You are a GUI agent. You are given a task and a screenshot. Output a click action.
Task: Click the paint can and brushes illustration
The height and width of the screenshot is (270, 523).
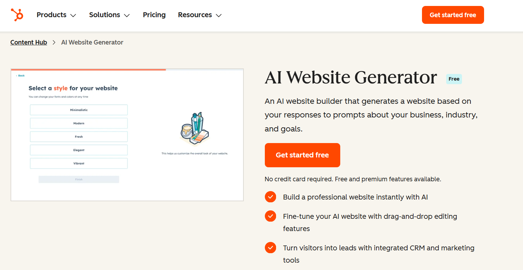[x=195, y=129]
